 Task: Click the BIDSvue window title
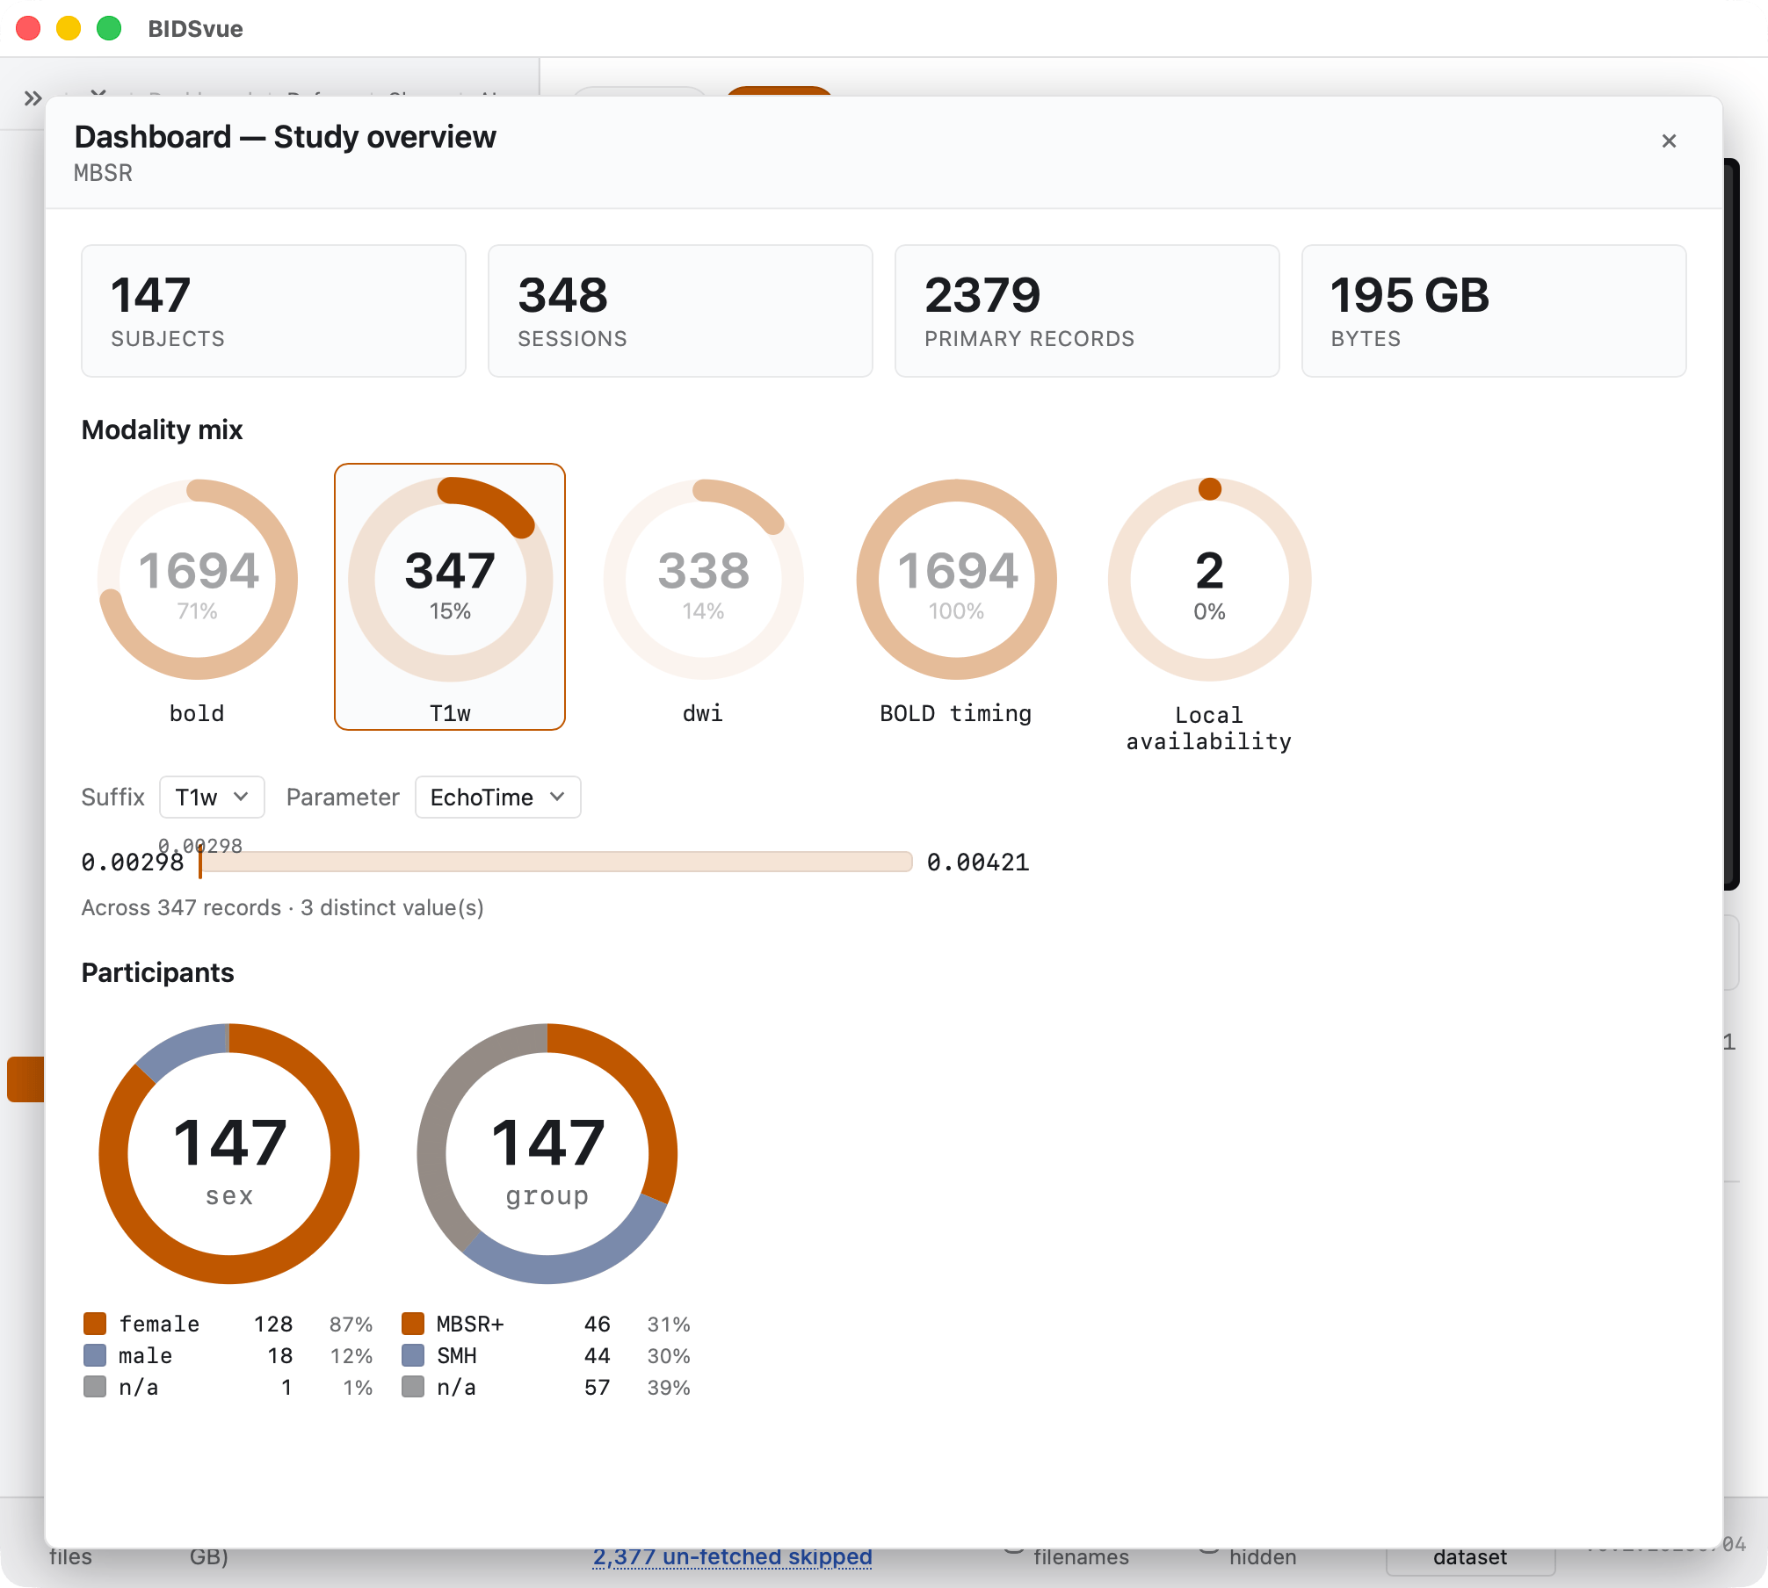tap(195, 29)
